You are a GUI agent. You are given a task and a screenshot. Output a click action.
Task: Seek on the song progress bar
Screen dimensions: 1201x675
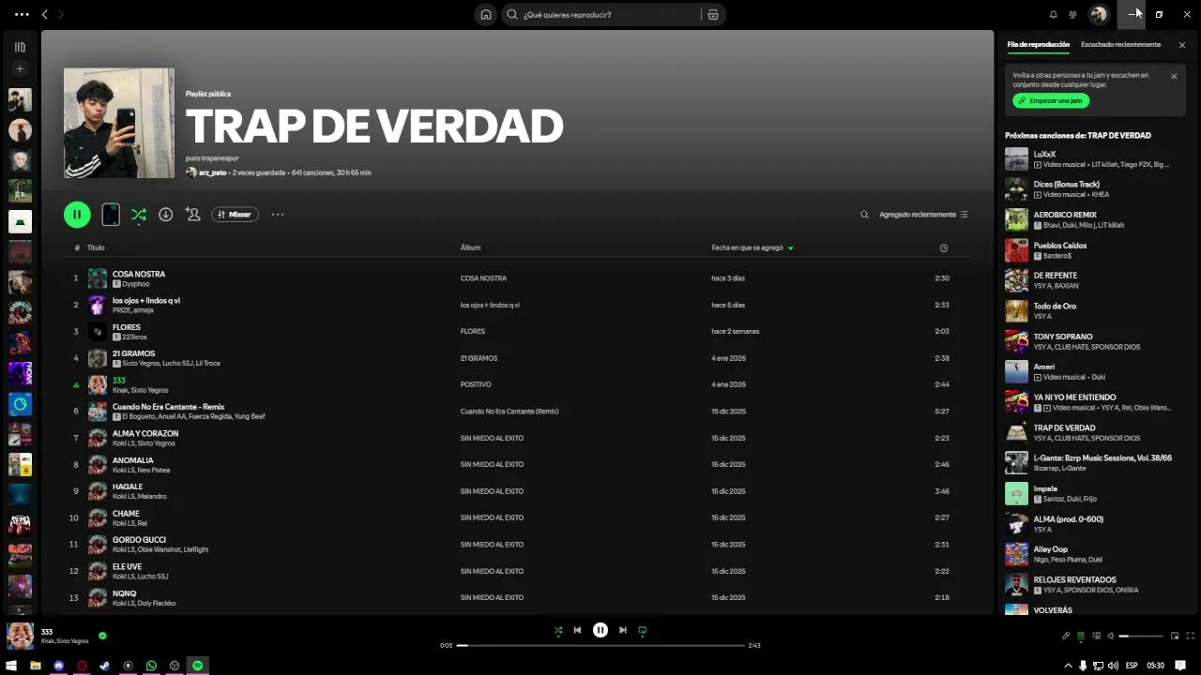click(600, 645)
